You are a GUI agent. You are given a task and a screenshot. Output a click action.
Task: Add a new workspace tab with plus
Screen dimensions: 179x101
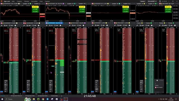62,96
